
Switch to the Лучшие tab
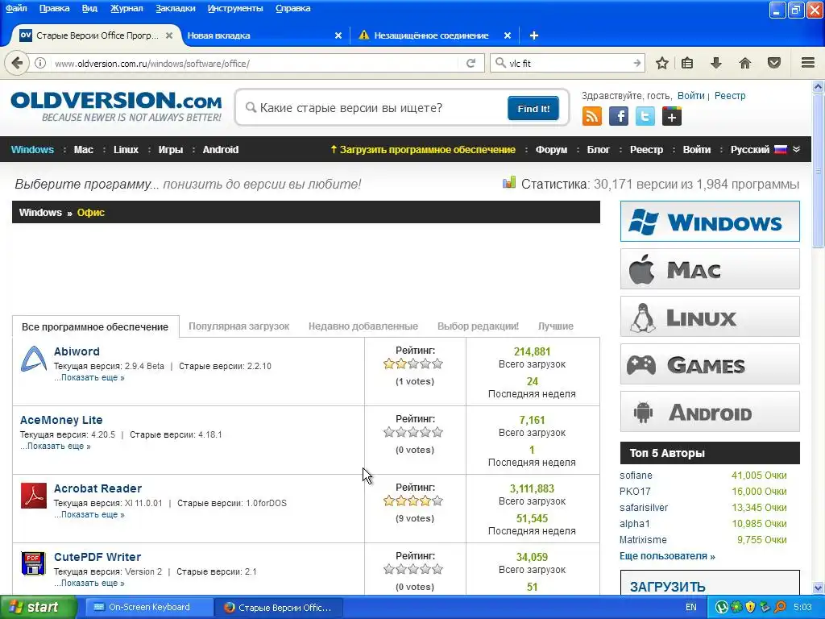coord(556,326)
